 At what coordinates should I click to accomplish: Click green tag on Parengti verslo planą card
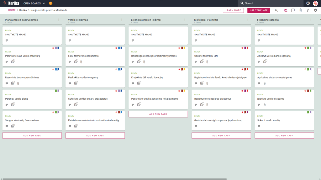[x=56, y=91]
